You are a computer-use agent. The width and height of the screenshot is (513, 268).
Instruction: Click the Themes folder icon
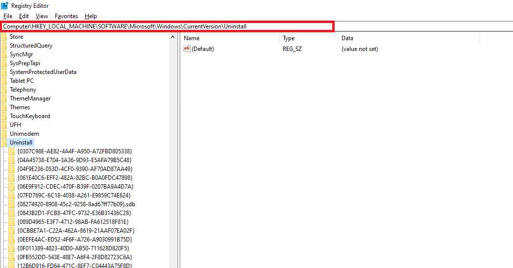[x=4, y=107]
